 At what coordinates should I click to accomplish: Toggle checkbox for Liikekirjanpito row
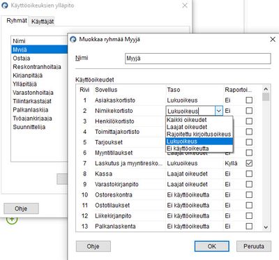pos(249,216)
